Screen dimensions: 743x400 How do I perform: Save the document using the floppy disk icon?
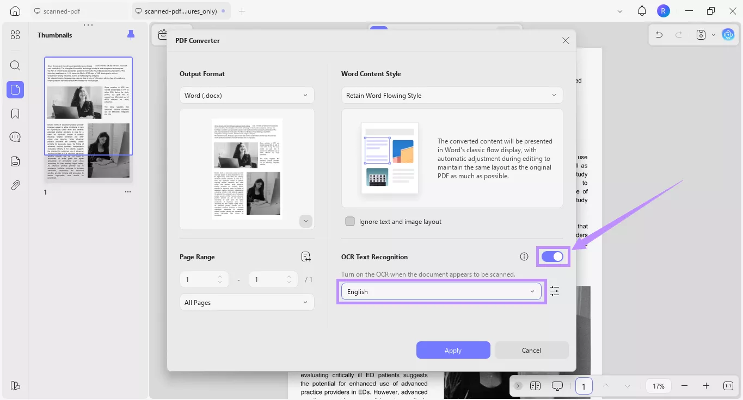pyautogui.click(x=701, y=34)
